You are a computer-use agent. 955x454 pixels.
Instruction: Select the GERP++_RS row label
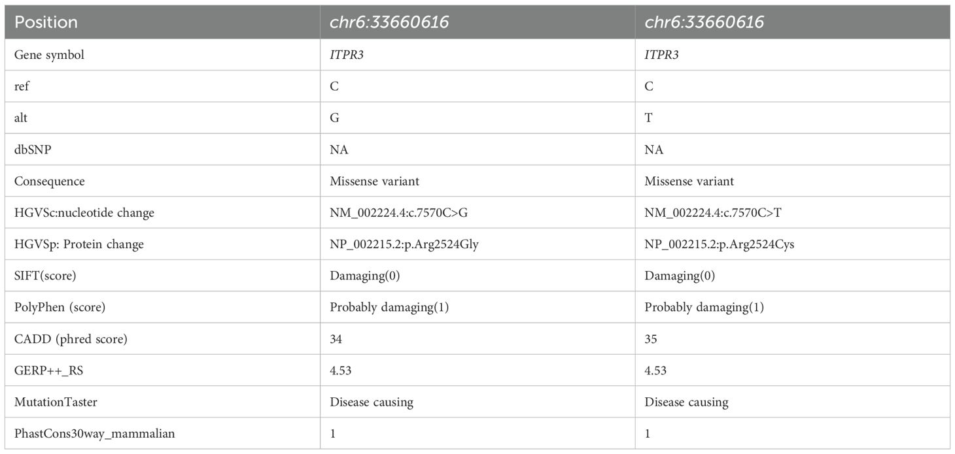click(x=48, y=370)
